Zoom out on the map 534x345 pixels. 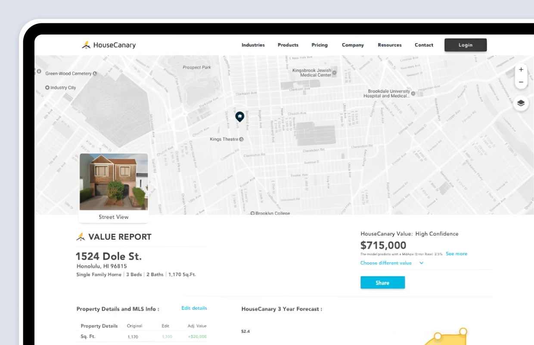521,82
